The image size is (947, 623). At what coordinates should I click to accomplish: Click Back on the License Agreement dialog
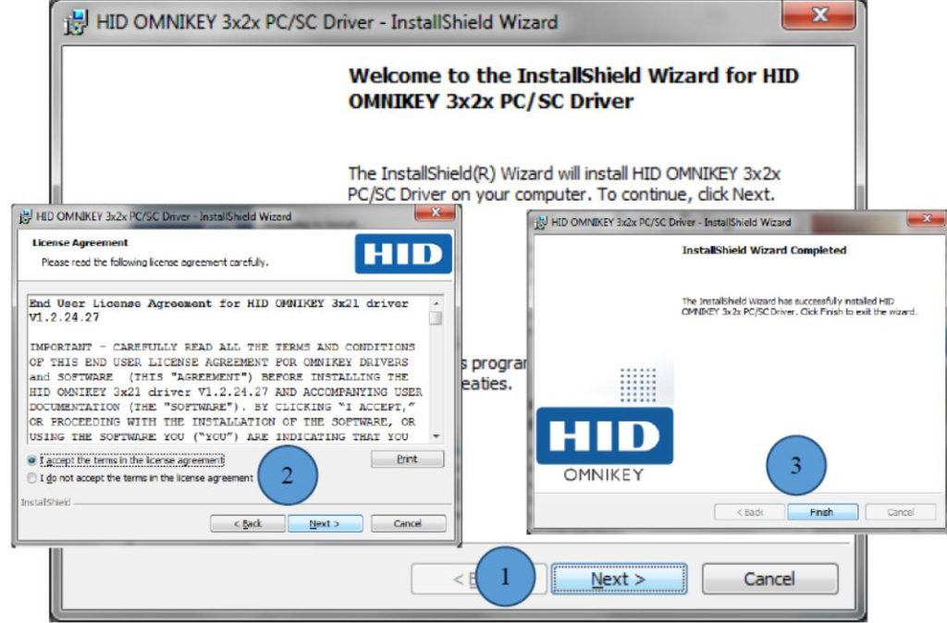point(250,522)
